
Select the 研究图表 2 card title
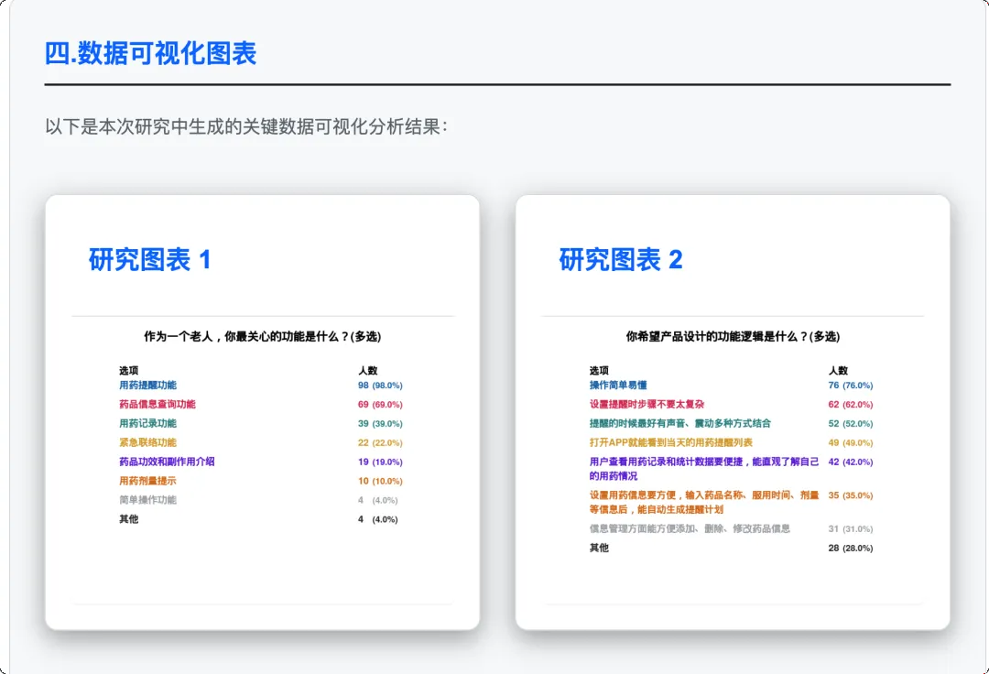pos(620,260)
